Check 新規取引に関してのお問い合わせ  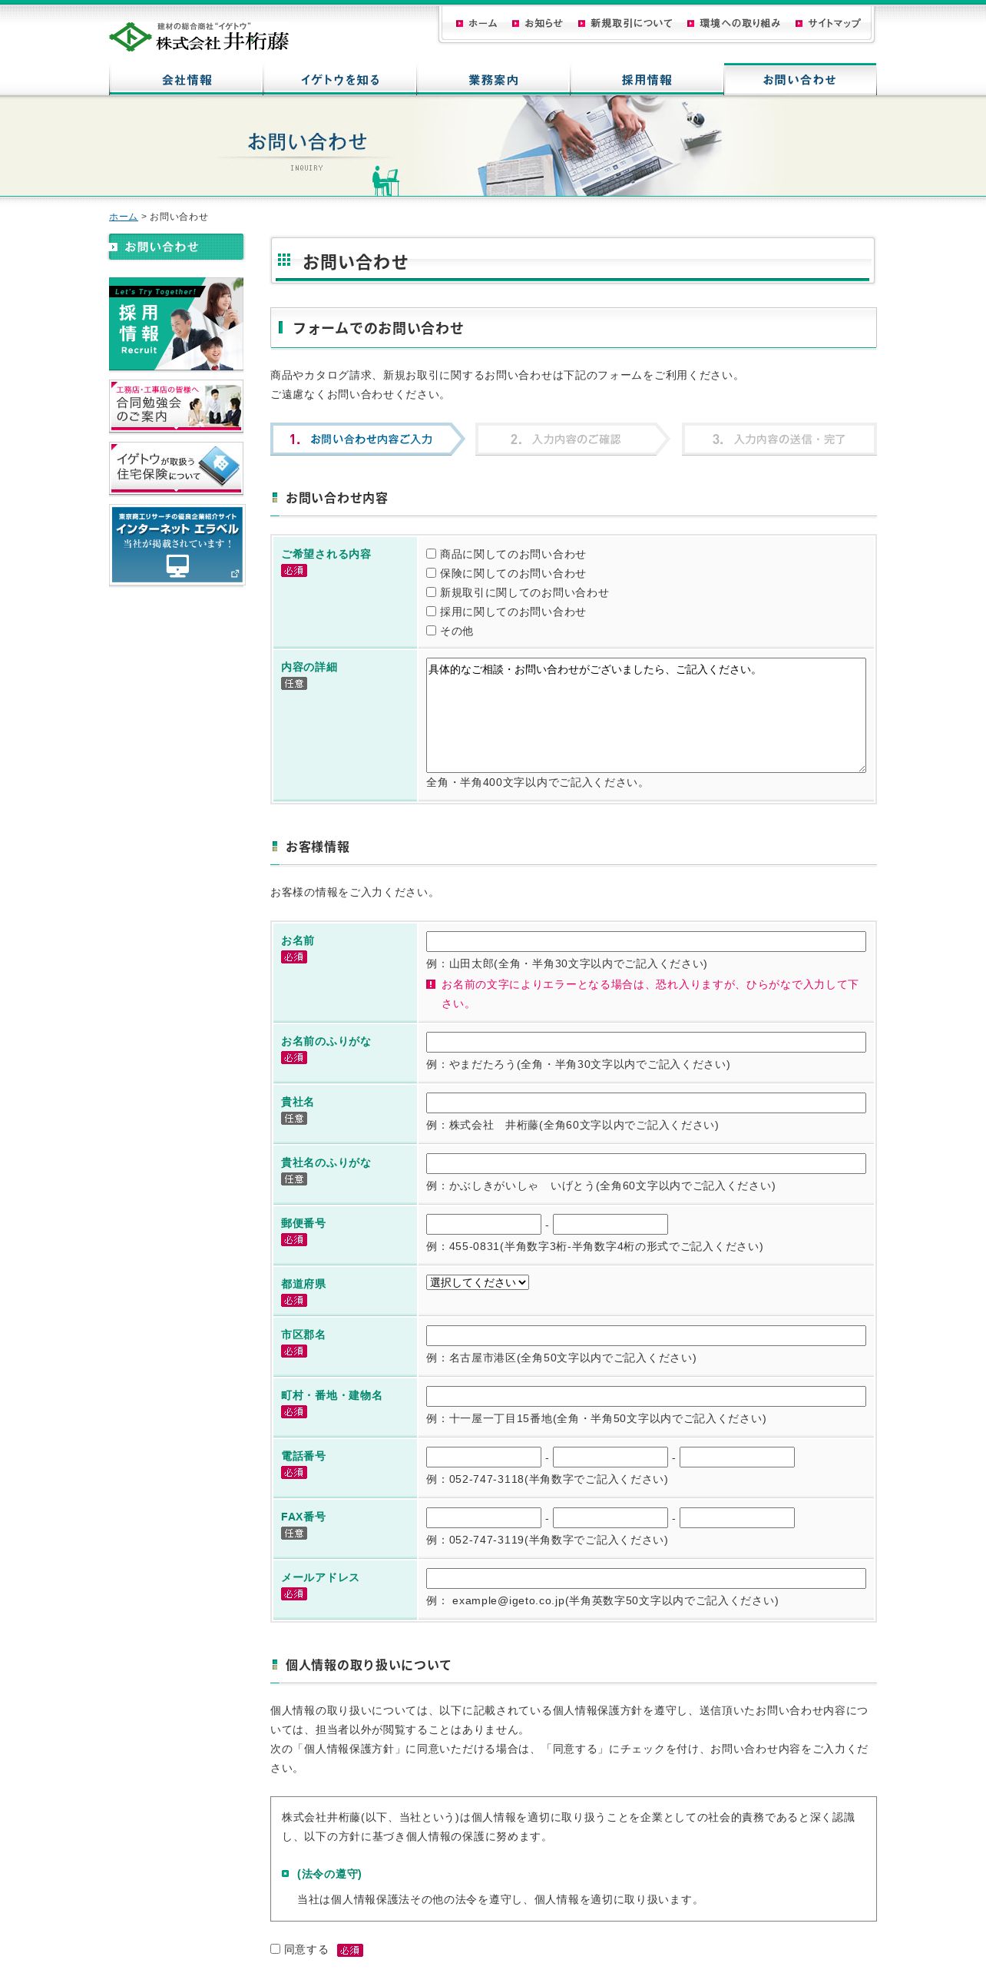(x=431, y=592)
